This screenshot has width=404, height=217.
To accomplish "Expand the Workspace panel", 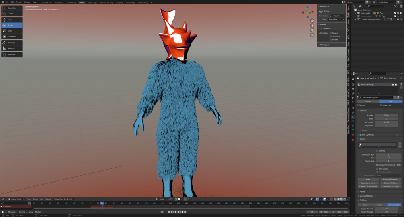I will (331, 45).
